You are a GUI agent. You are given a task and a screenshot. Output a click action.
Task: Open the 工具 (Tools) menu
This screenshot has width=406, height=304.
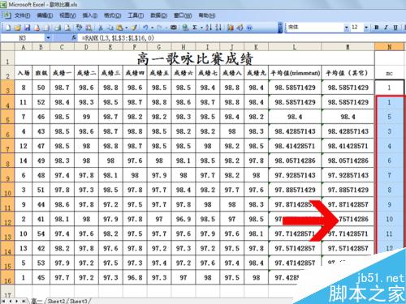point(136,15)
